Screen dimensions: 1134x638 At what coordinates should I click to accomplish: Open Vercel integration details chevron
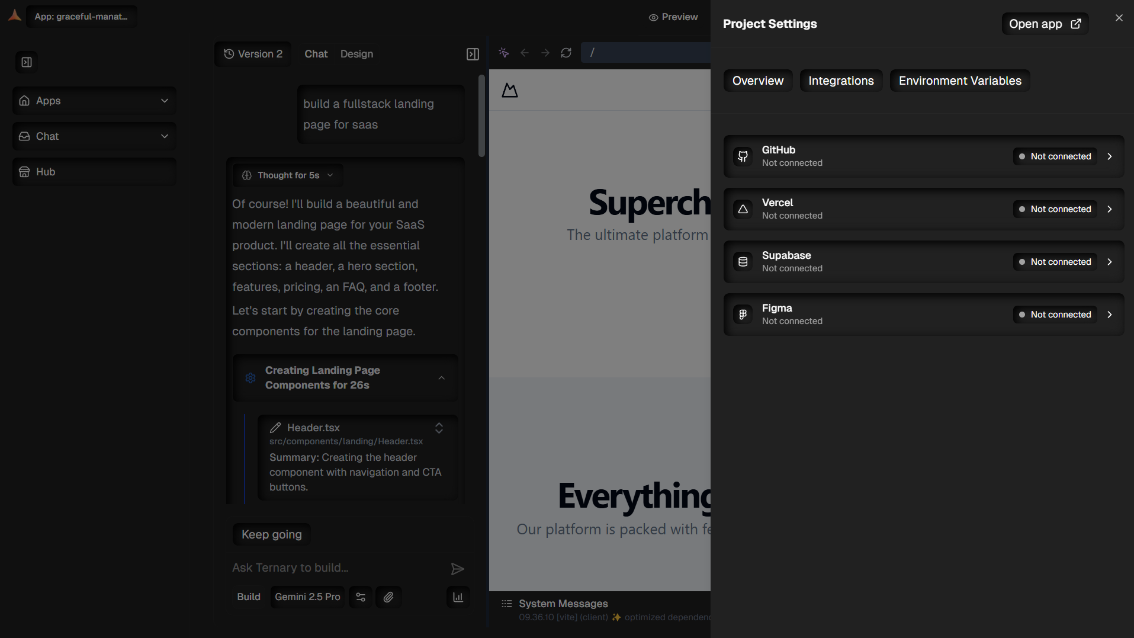click(x=1110, y=209)
